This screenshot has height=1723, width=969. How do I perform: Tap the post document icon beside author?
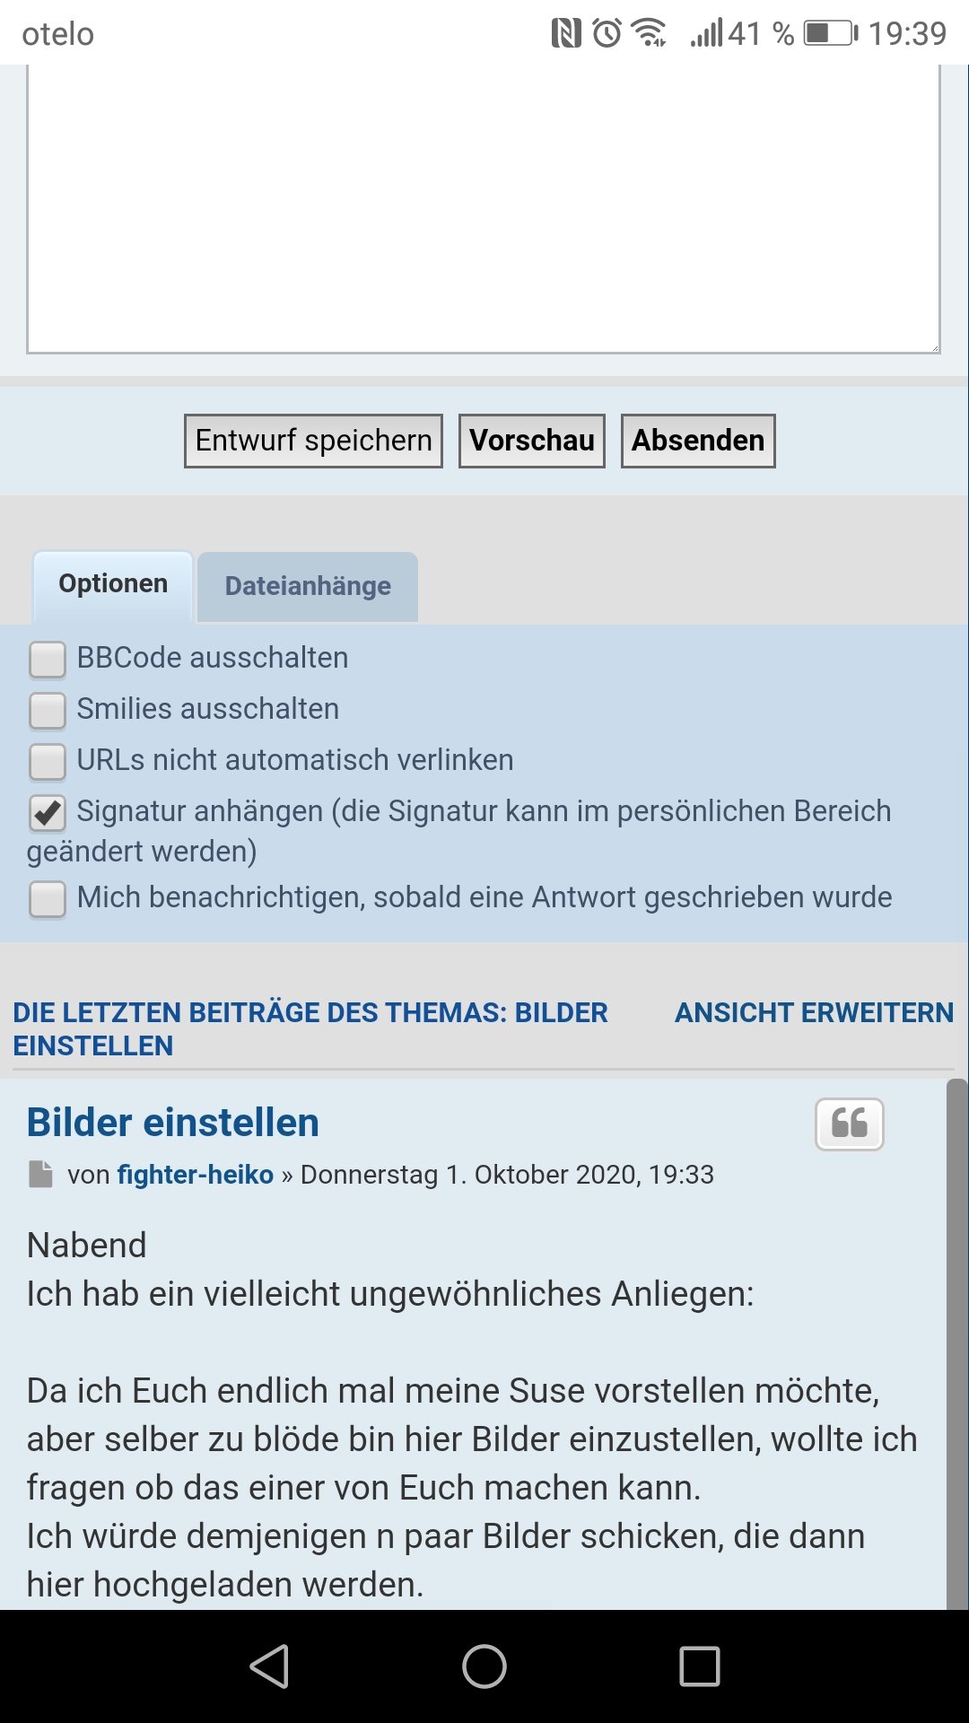[x=40, y=1174]
